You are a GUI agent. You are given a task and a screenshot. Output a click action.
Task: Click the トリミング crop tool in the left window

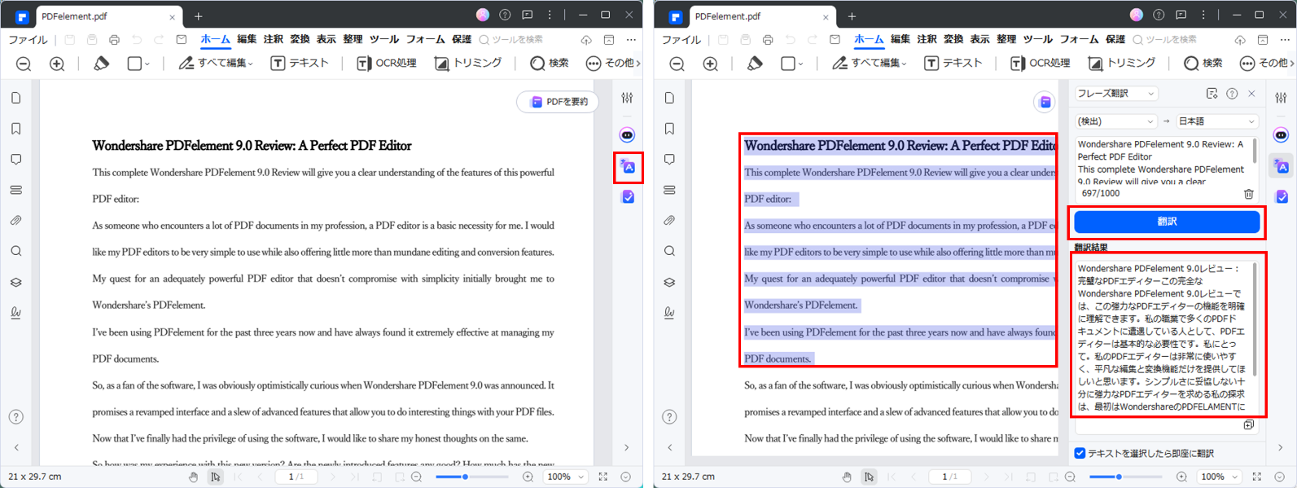468,63
